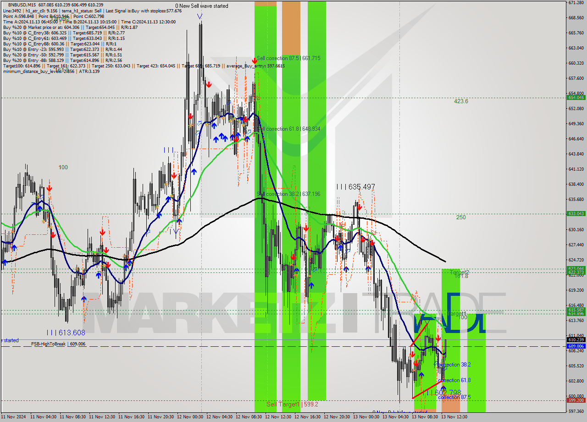Click the blue 609.006 price tag
Viewport: 587px width, 422px height.
pos(576,346)
